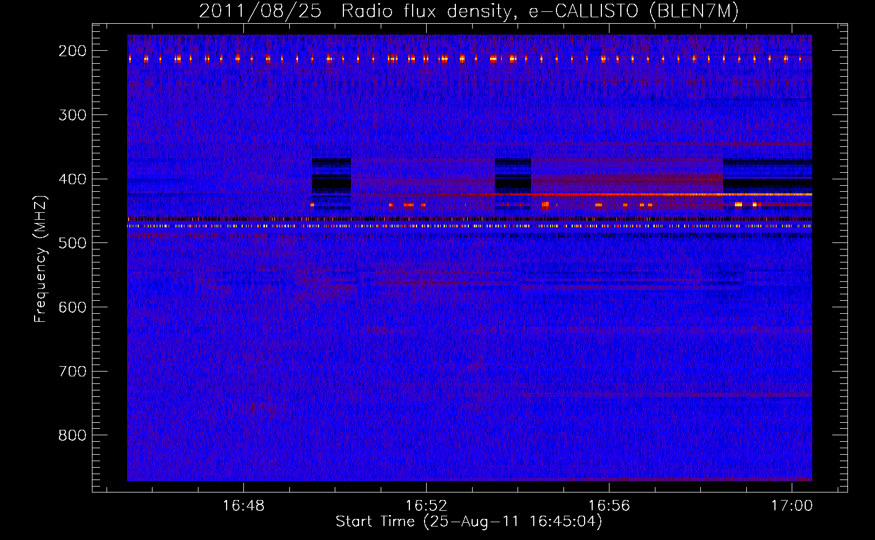Click the 400 frequency tick label

tap(72, 179)
